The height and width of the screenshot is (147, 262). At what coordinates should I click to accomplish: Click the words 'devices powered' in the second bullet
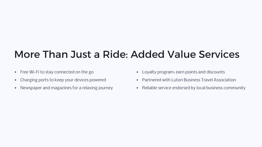[90, 80]
